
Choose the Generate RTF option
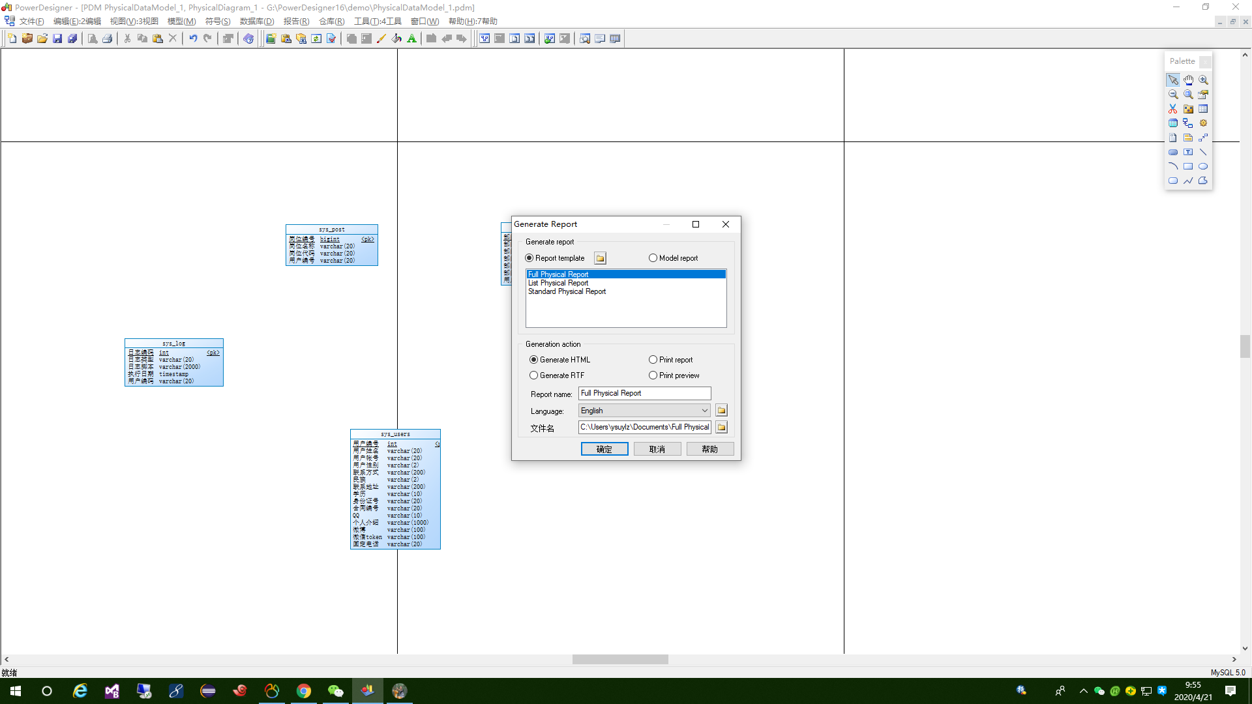tap(534, 375)
